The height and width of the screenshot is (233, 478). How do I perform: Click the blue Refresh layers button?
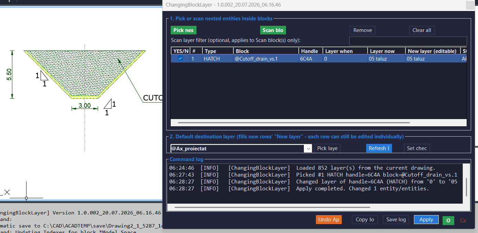(379, 148)
